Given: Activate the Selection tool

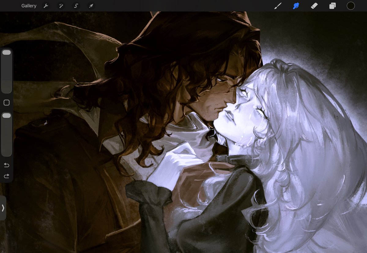Looking at the screenshot, I should [x=76, y=6].
